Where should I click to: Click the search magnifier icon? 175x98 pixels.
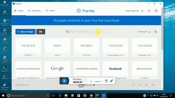[x=68, y=32]
